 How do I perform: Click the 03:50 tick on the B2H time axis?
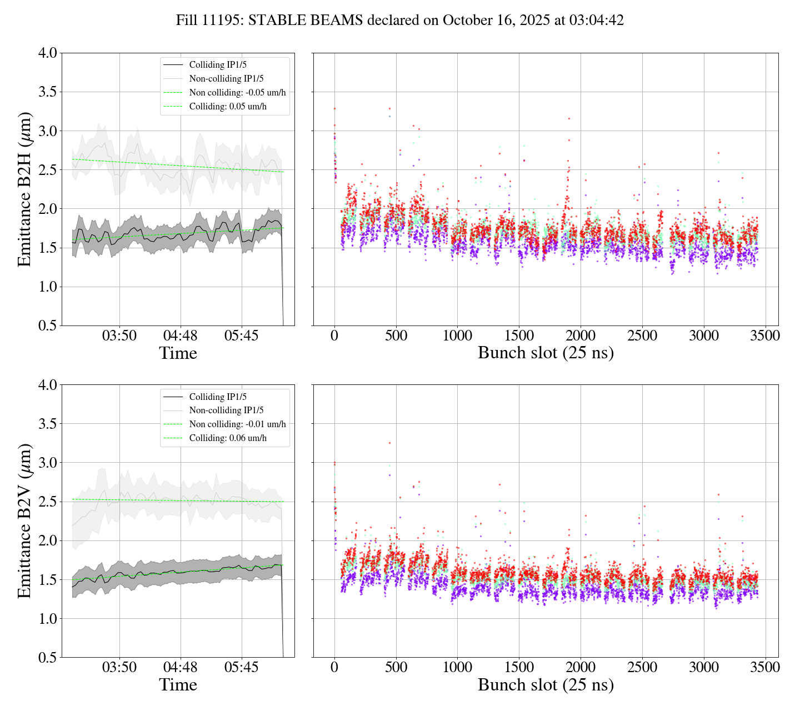pos(119,336)
